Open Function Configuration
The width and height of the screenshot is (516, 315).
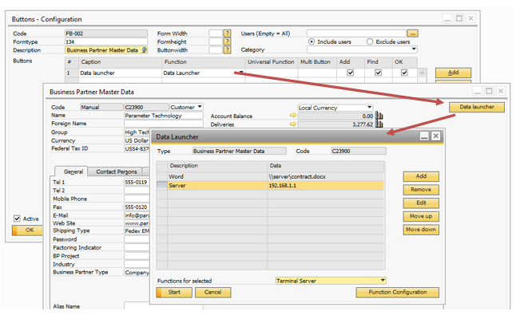pyautogui.click(x=397, y=293)
